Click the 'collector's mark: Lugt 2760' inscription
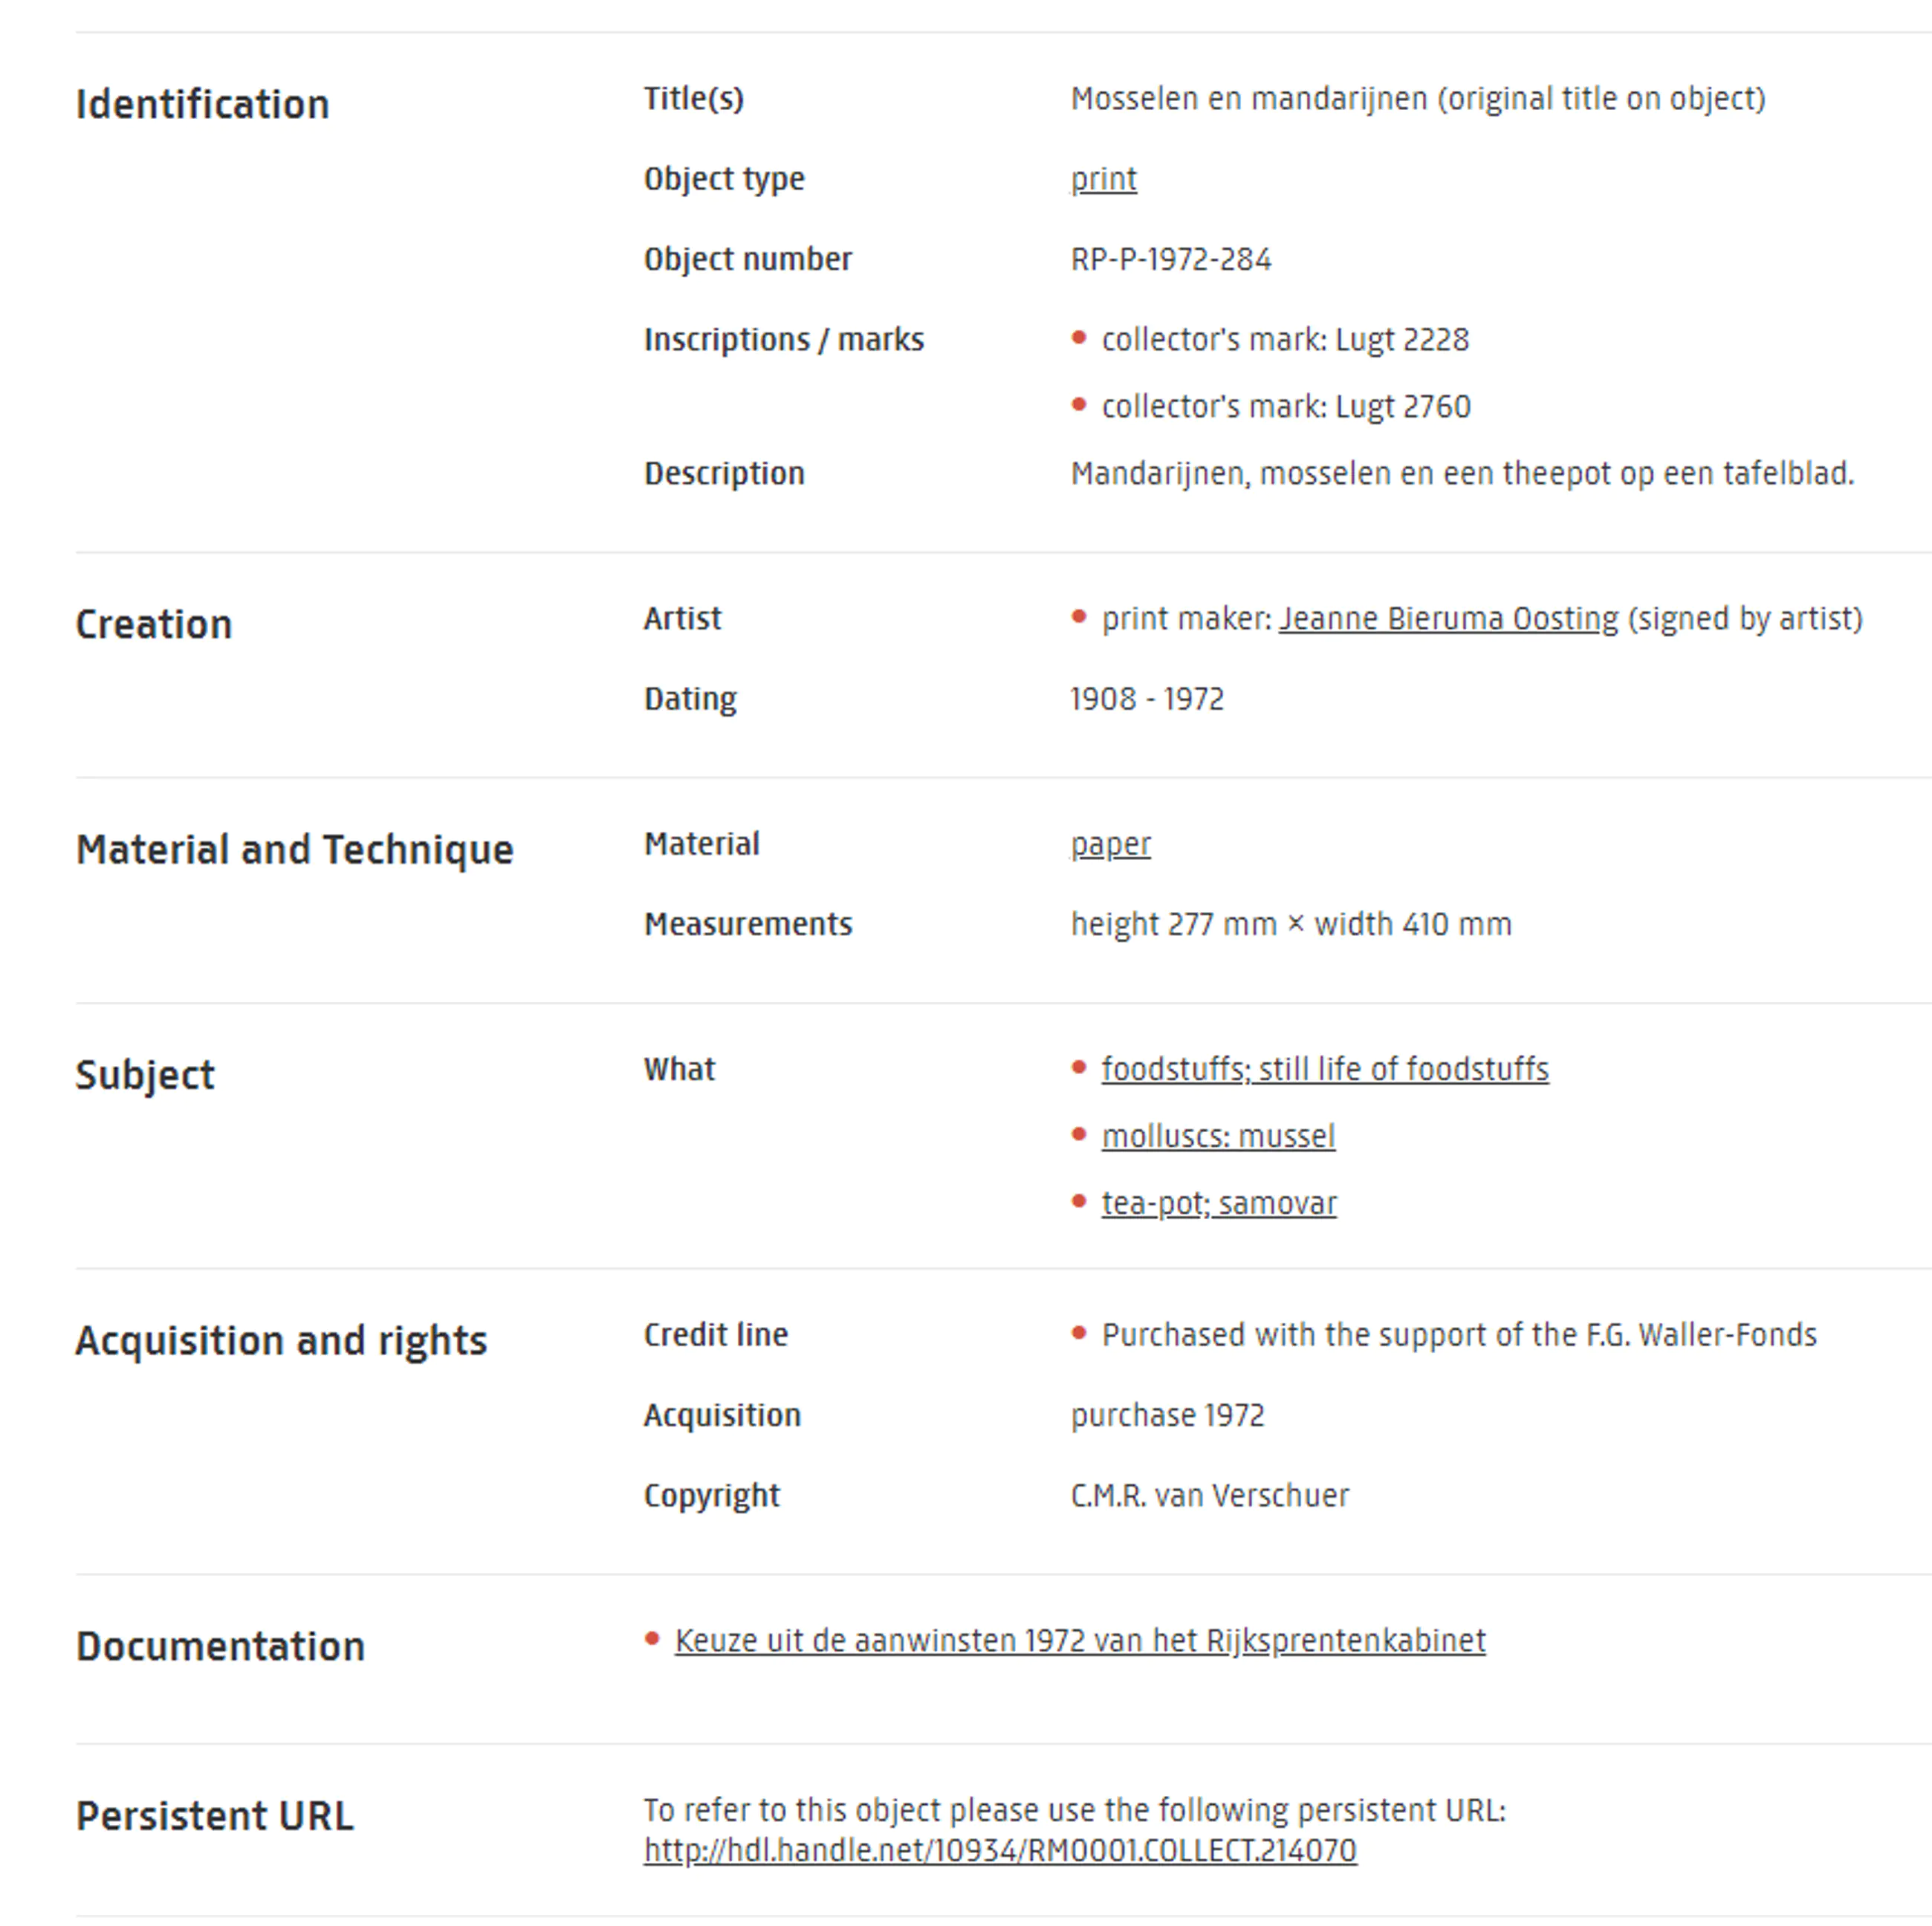 pyautogui.click(x=1285, y=406)
